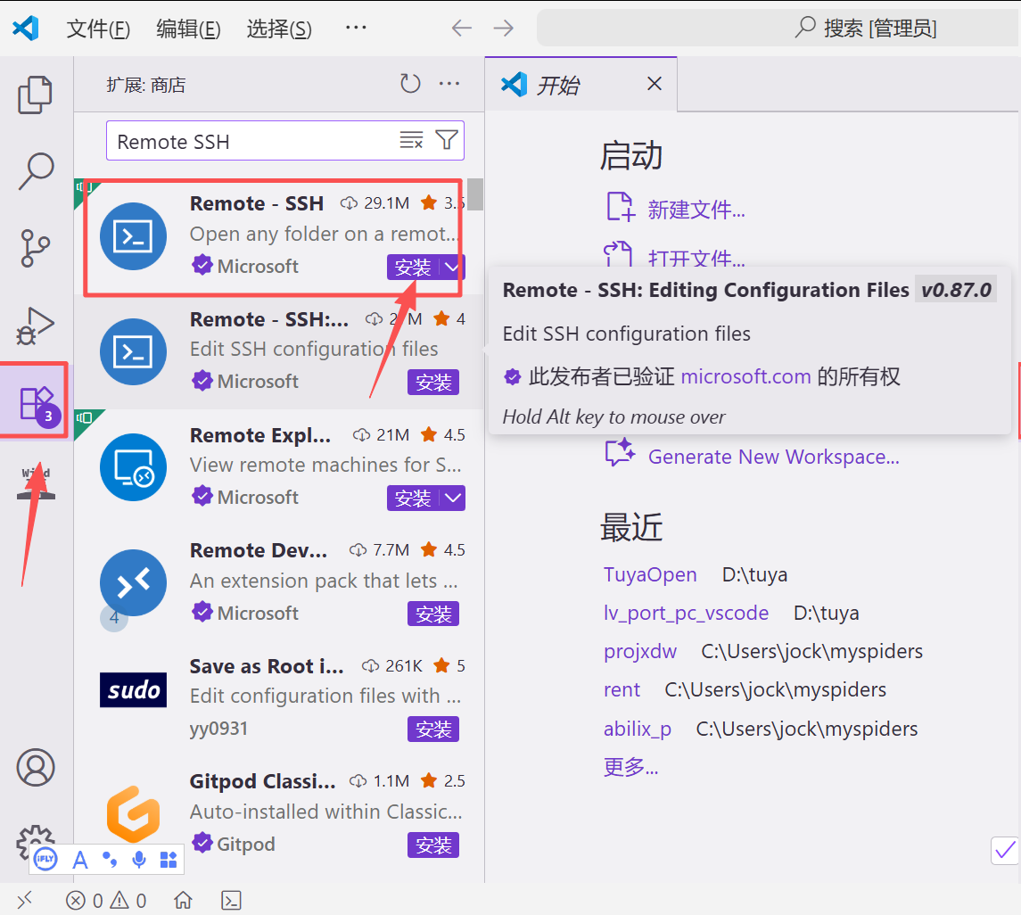Expand install options for Remote Explorer
1021x915 pixels.
453,499
